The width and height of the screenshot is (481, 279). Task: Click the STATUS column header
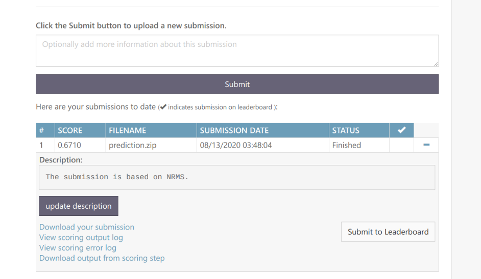(346, 130)
